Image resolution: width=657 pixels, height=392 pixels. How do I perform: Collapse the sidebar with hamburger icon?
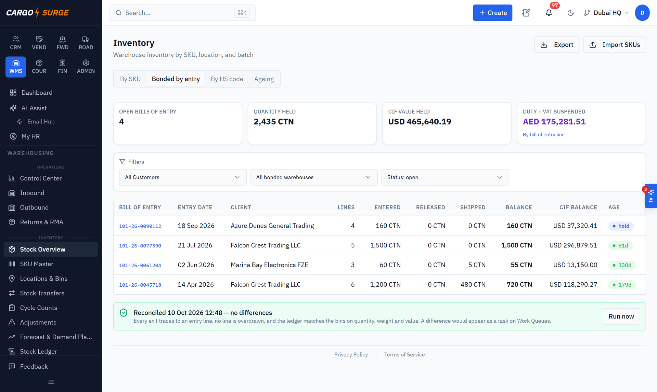pos(51,382)
